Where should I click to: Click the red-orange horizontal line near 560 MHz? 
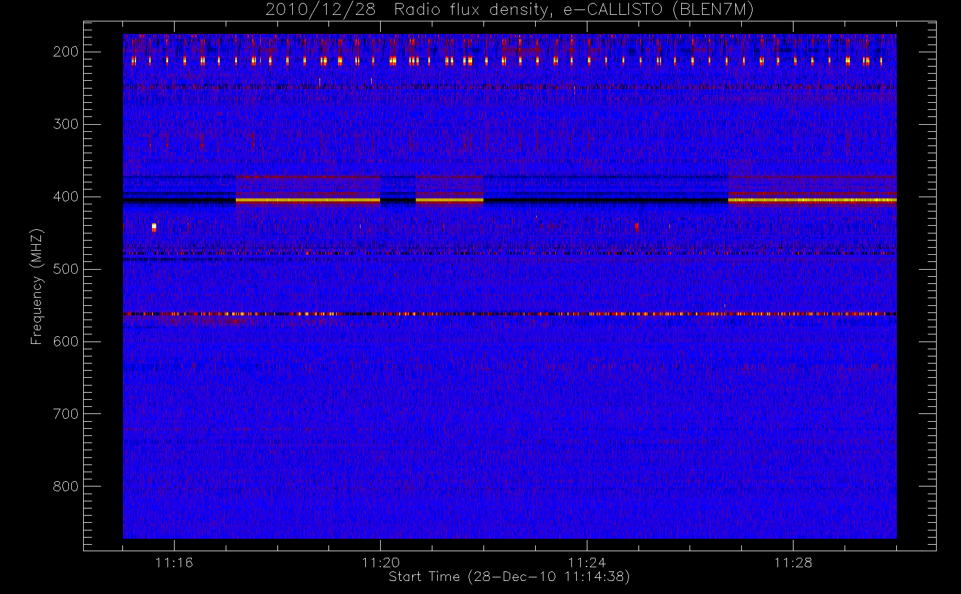[x=510, y=314]
